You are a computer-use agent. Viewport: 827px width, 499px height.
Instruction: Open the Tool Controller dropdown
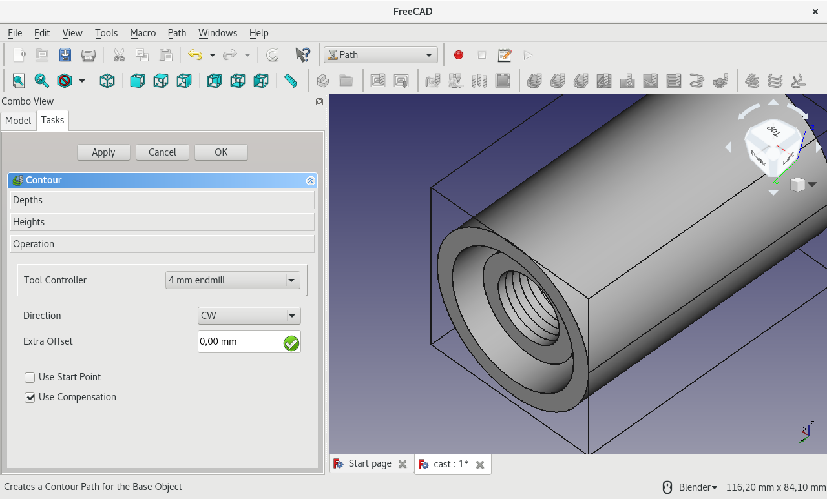pos(233,280)
